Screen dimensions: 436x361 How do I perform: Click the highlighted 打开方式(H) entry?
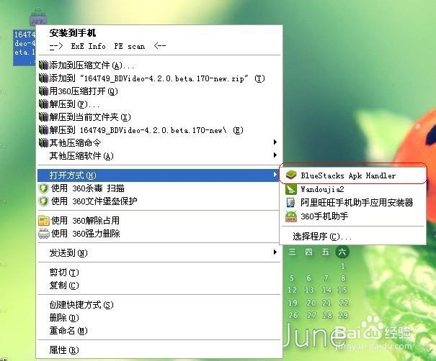pos(159,175)
